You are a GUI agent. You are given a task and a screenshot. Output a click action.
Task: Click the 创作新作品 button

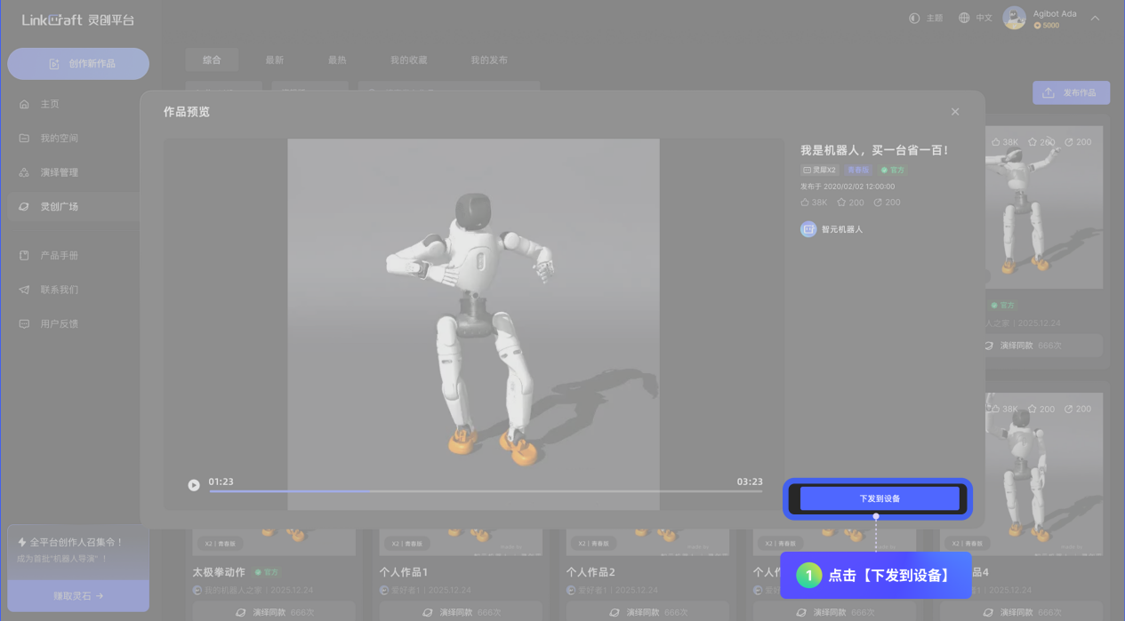pyautogui.click(x=78, y=64)
